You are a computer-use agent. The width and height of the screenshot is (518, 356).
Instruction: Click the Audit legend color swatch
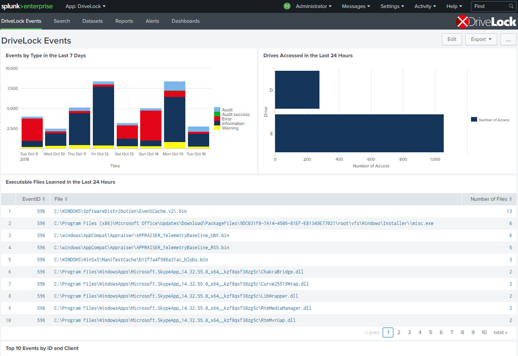(217, 110)
